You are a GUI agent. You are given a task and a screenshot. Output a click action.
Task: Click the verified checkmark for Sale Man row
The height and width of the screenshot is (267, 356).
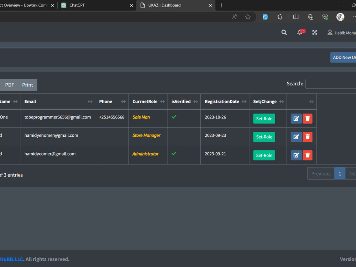(174, 117)
